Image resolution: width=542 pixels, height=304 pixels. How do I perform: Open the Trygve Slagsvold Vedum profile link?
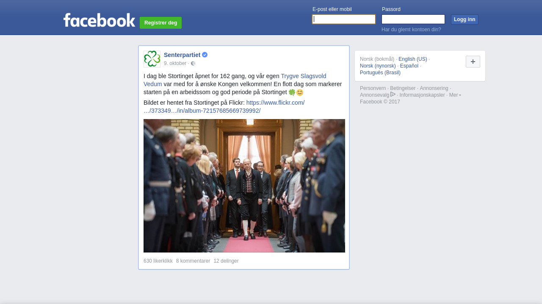point(235,80)
